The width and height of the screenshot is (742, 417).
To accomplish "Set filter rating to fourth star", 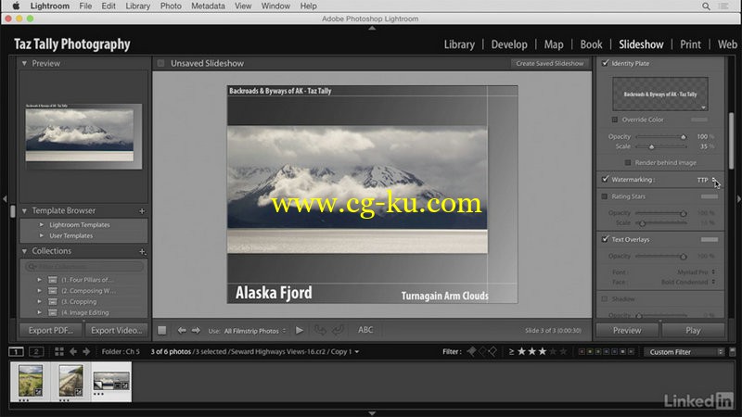I will click(x=553, y=351).
